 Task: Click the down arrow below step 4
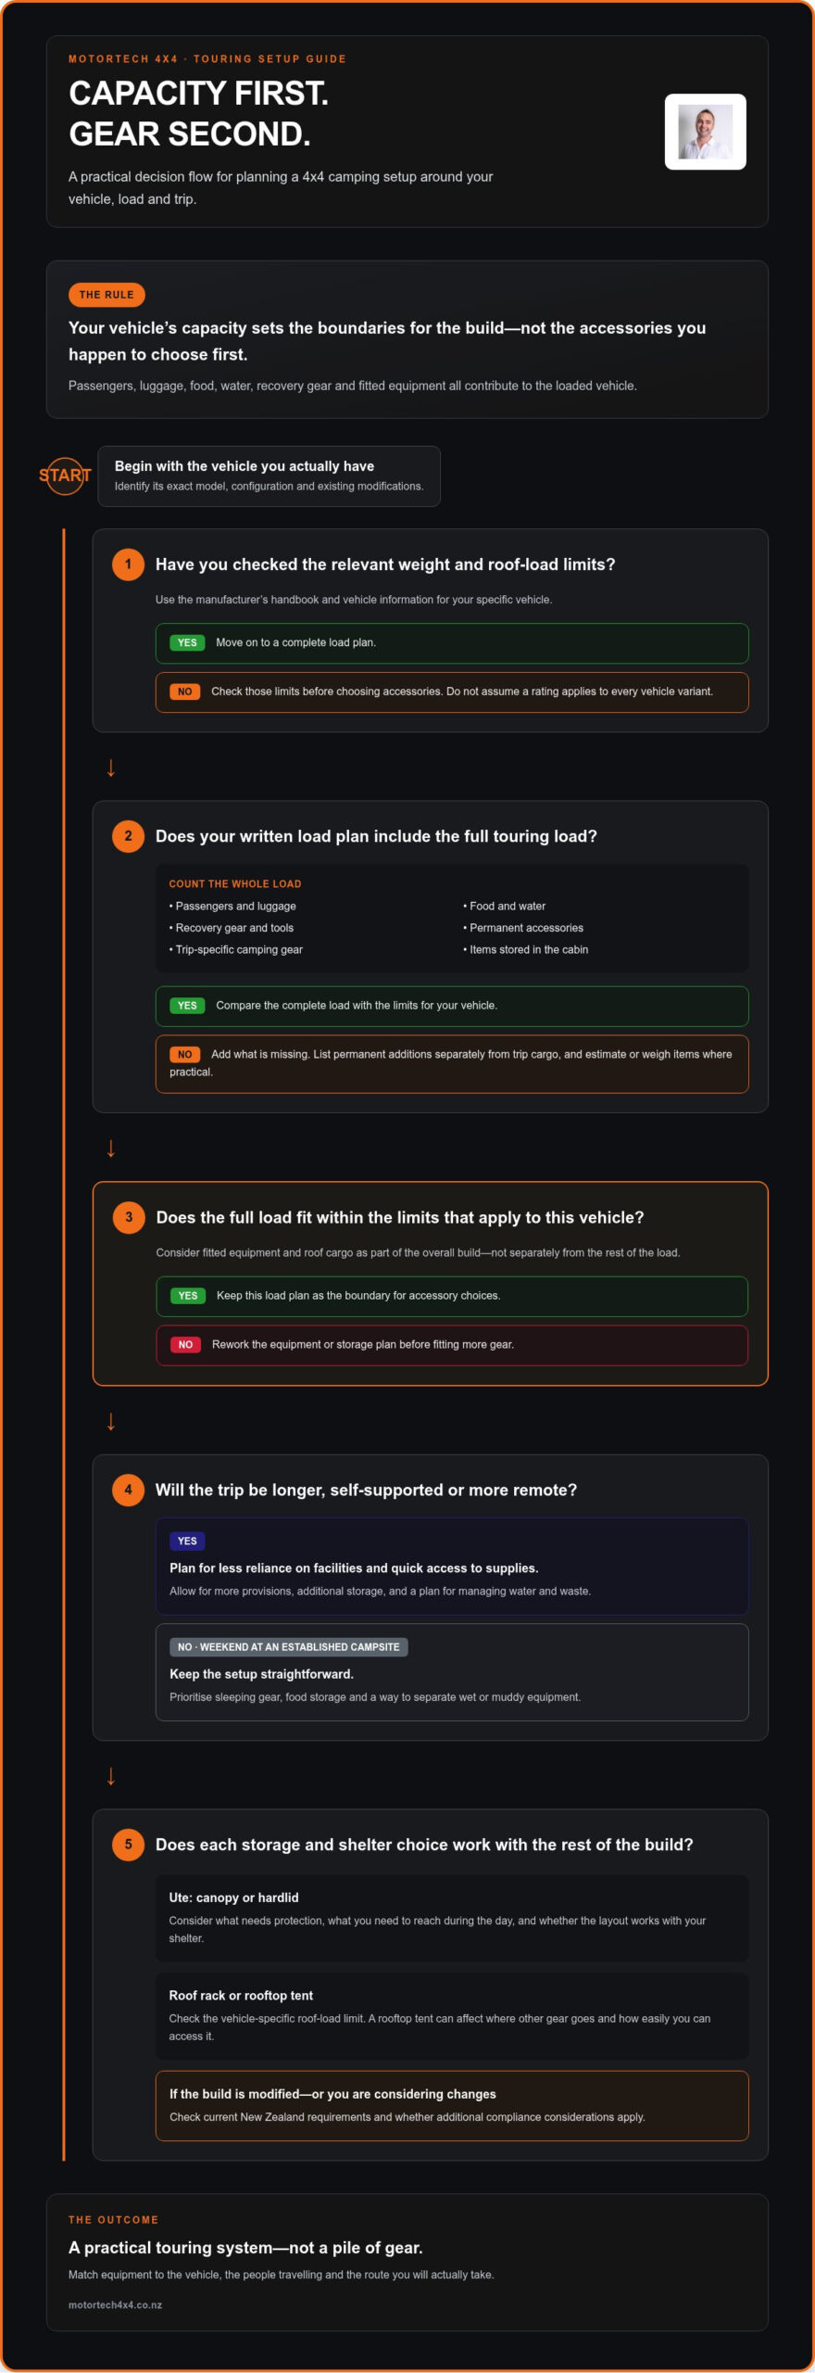(x=111, y=1776)
